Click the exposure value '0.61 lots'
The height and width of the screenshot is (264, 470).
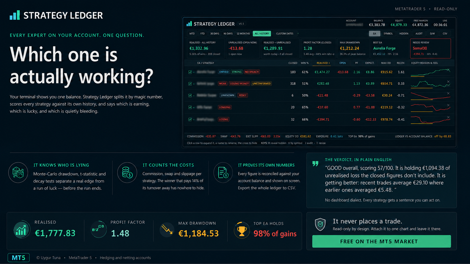click(x=336, y=136)
